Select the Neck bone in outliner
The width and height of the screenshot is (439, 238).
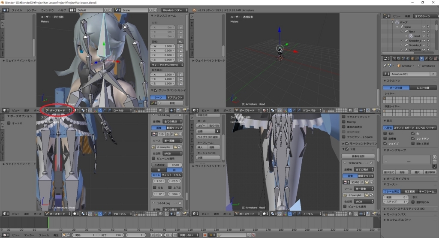point(412,31)
